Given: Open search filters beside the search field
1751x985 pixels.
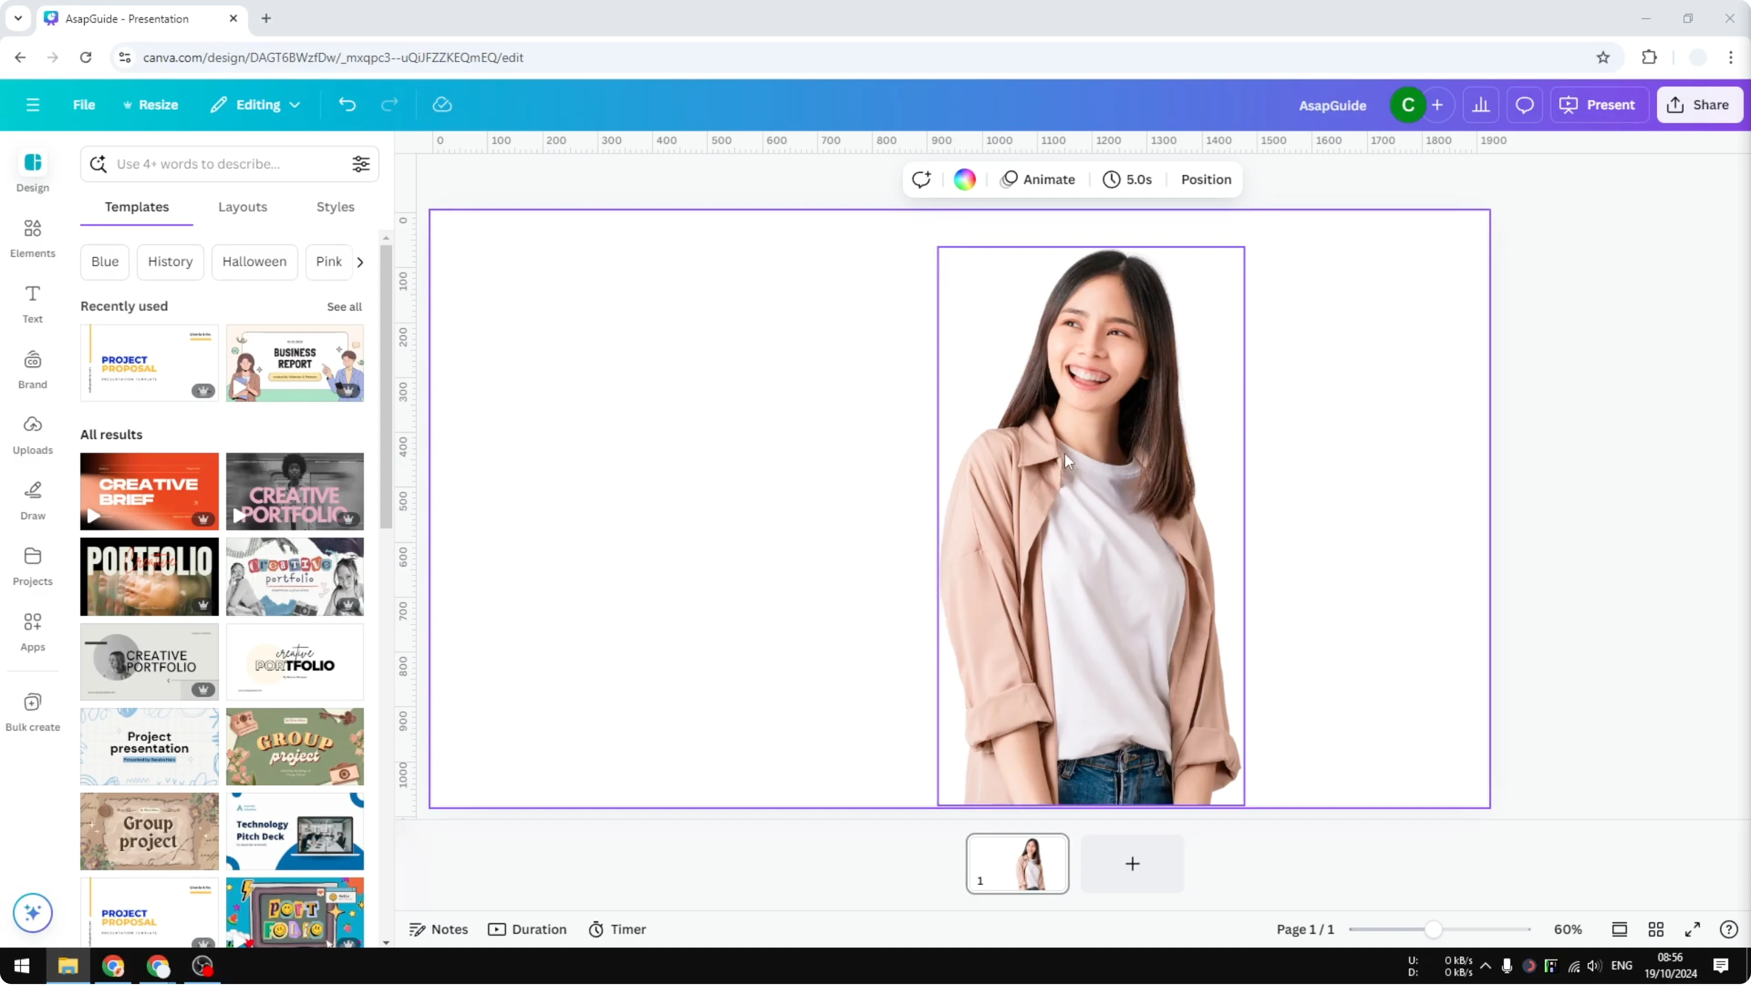Looking at the screenshot, I should point(361,164).
